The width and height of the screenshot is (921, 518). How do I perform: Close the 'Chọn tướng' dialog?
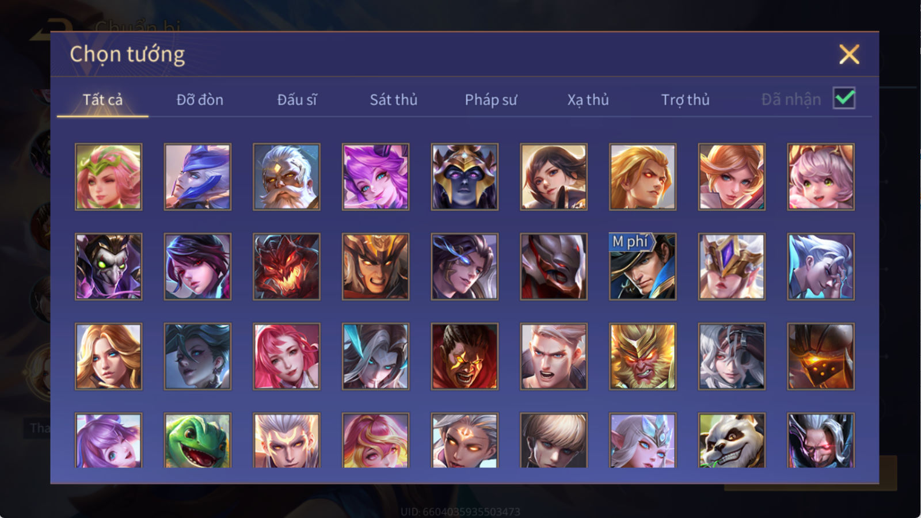(849, 54)
